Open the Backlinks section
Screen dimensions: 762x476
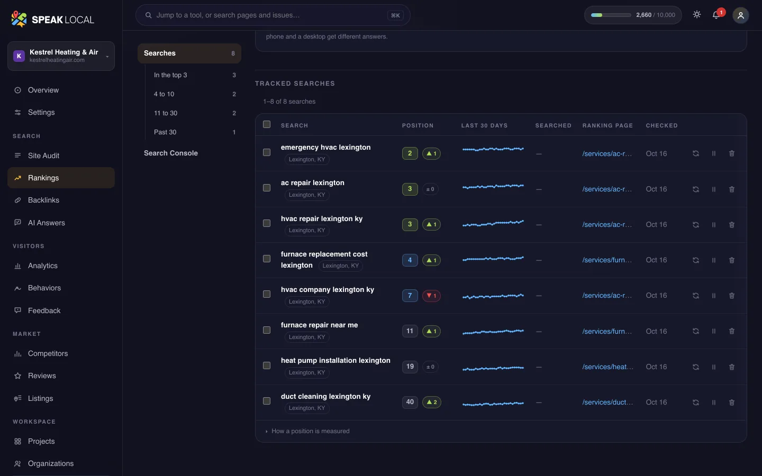(x=61, y=200)
